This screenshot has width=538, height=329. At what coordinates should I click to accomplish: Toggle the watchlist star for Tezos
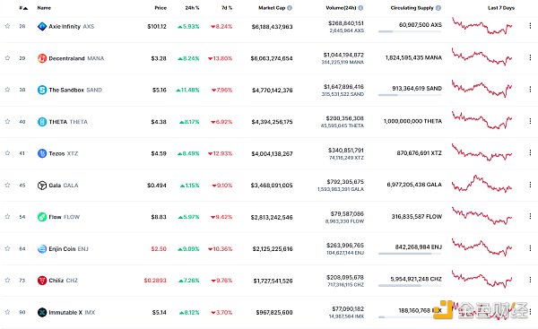pos(7,153)
